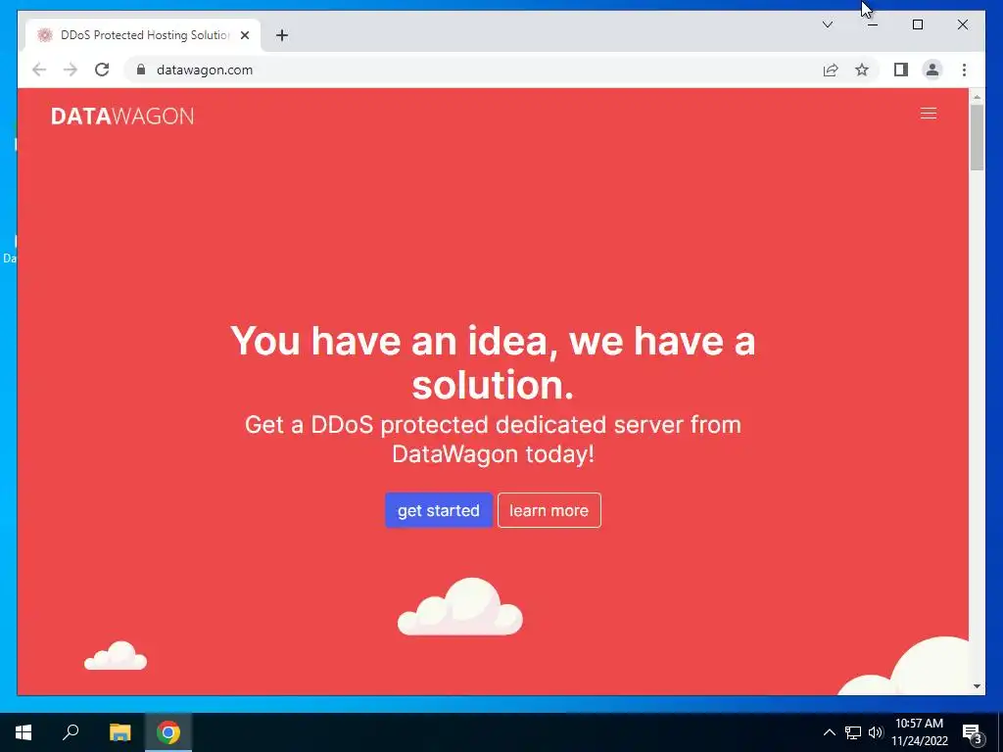Open the volume tray icon
1003x752 pixels.
tap(875, 732)
